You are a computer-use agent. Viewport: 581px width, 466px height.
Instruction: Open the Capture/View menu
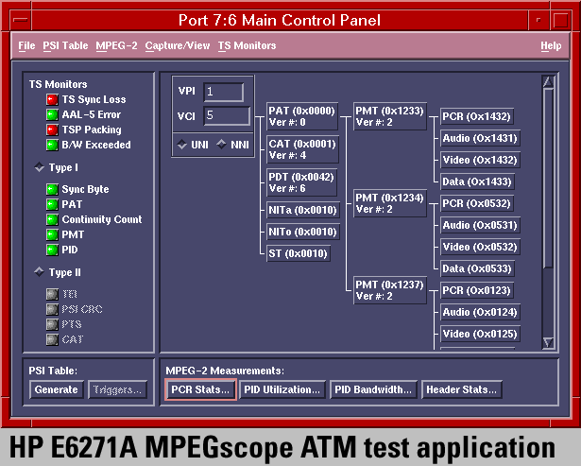[178, 45]
